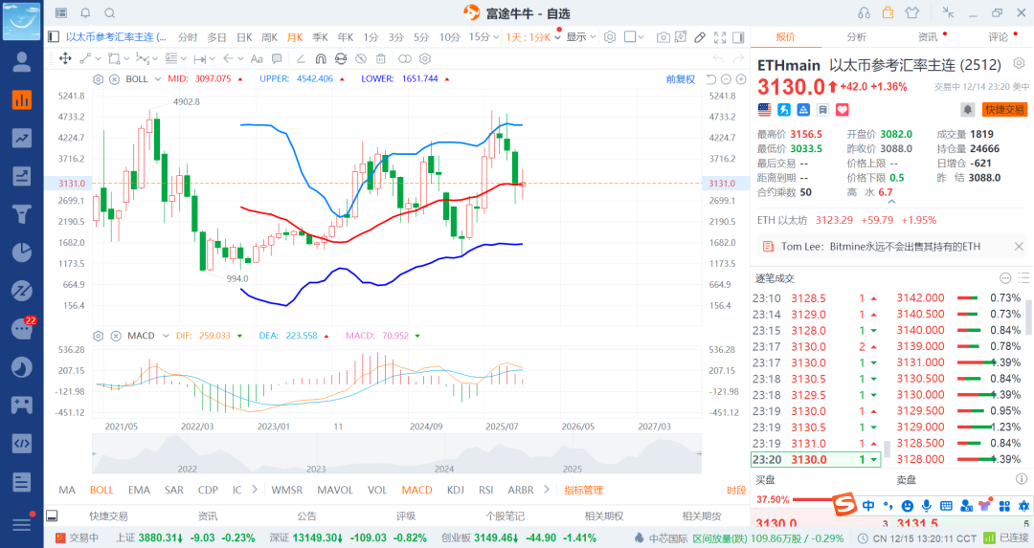Enable the KDJ indicator

click(x=456, y=490)
